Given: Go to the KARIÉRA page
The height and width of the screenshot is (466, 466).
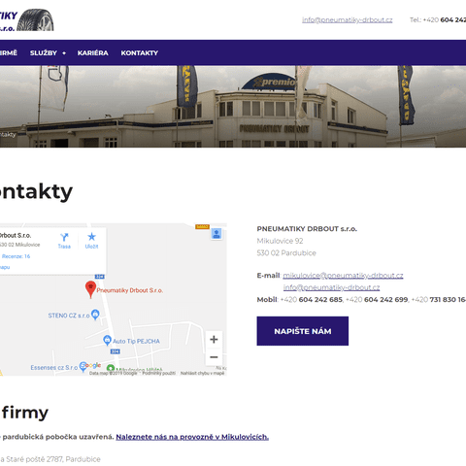Looking at the screenshot, I should (x=93, y=53).
